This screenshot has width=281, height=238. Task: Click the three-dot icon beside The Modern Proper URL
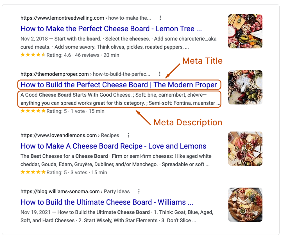tap(159, 74)
